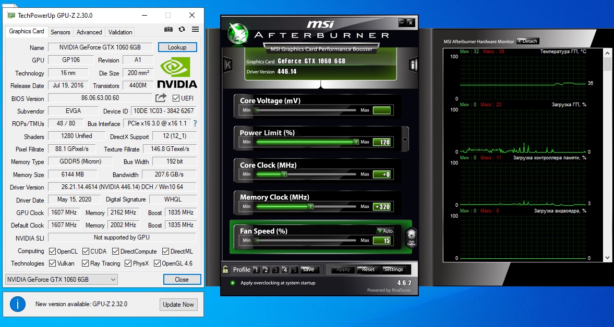Select Afterburner profile slot 5
614x327 pixels.
pyautogui.click(x=295, y=270)
